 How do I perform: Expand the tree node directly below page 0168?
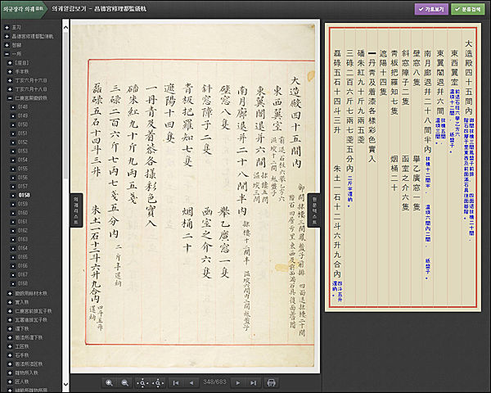[x=10, y=293]
